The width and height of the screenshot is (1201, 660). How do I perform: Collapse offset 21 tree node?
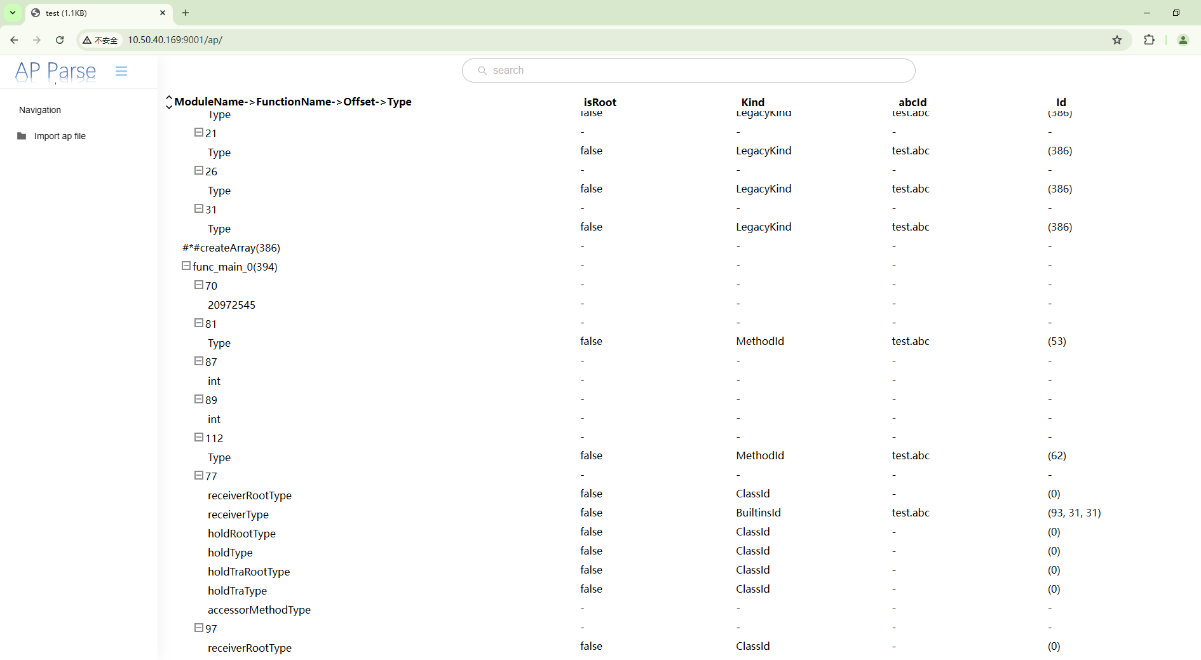click(199, 133)
